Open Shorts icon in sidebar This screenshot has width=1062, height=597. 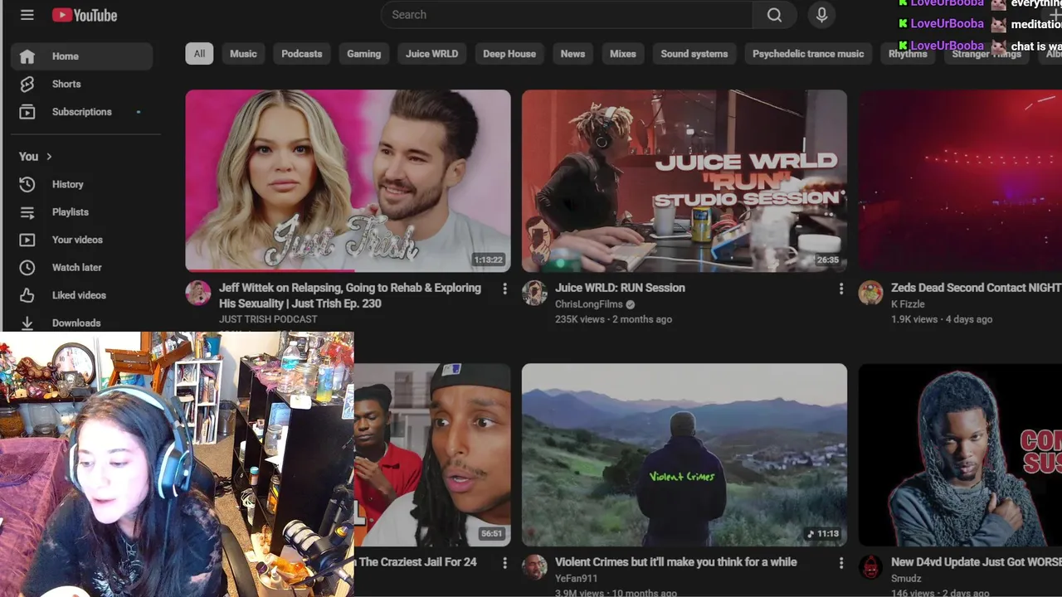pyautogui.click(x=27, y=84)
